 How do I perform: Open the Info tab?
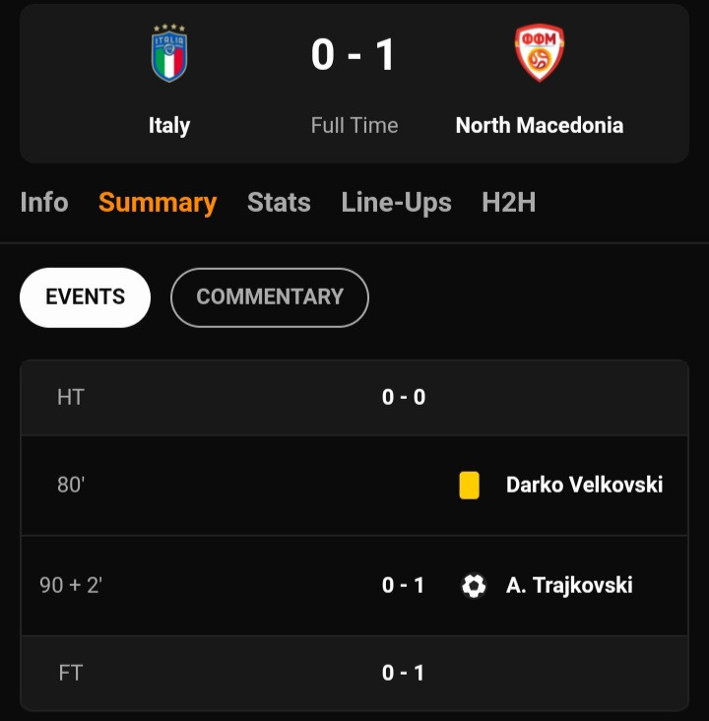[44, 202]
